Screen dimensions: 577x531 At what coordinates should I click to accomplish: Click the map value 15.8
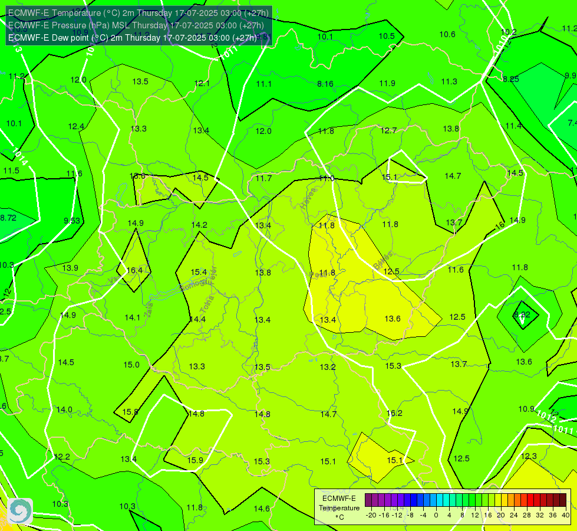pos(130,412)
